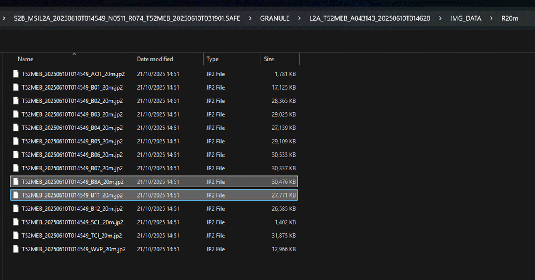This screenshot has height=280, width=535.
Task: Click file icon of WVP_20m.jp2
Action: (x=16, y=249)
